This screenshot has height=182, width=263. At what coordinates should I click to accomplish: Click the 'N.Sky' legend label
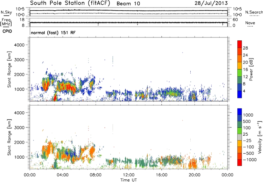pos(6,12)
